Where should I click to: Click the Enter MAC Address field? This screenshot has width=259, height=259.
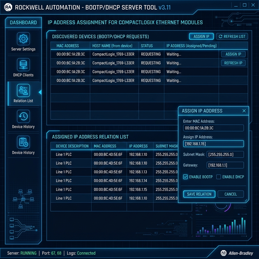(213, 128)
